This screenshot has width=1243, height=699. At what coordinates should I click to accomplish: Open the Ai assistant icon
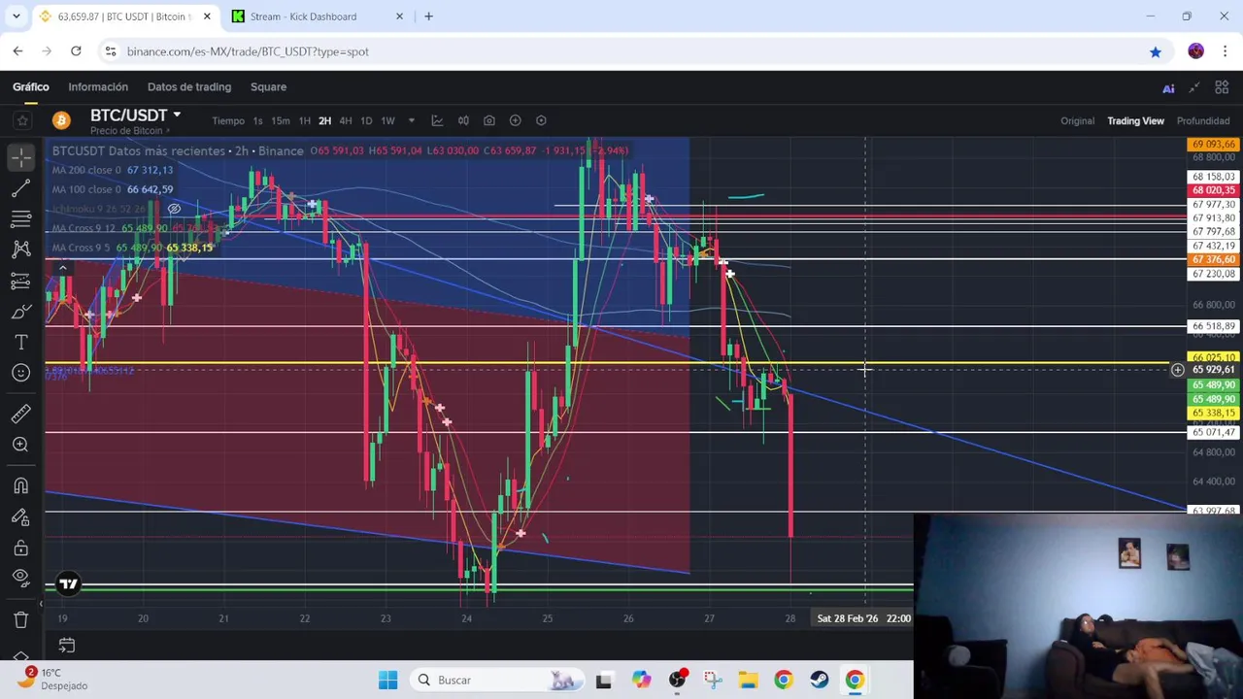(x=1168, y=88)
